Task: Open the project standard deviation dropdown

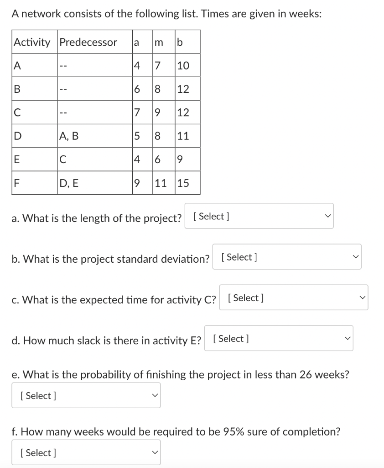Action: 287,257
